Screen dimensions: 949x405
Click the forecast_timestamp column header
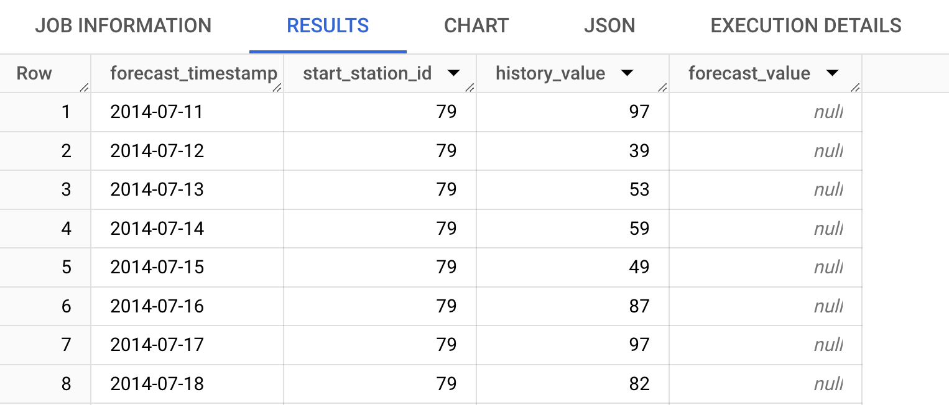(193, 73)
